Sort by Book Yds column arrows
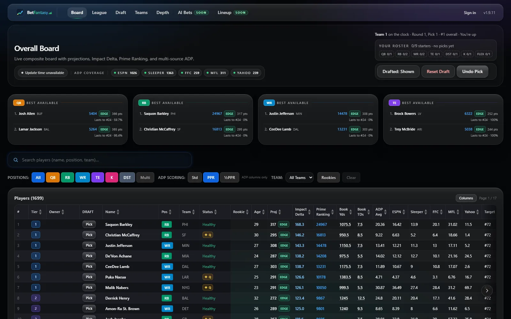The image size is (511, 319). click(x=350, y=212)
